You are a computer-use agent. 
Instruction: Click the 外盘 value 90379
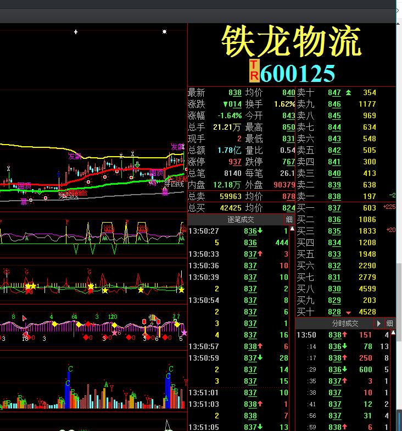click(x=284, y=185)
